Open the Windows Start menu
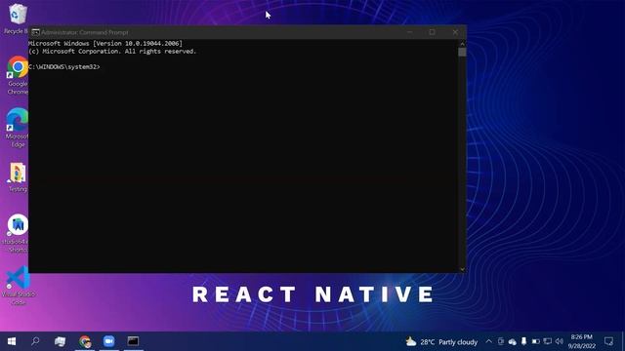The image size is (625, 351). coord(12,341)
